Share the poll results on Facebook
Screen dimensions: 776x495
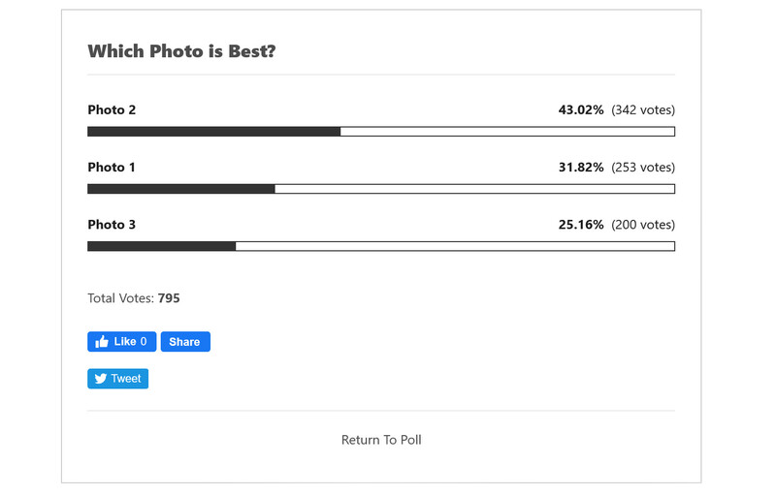185,341
